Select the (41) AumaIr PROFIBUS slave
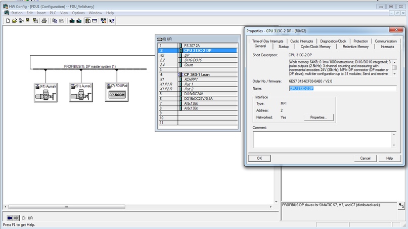 click(x=46, y=93)
